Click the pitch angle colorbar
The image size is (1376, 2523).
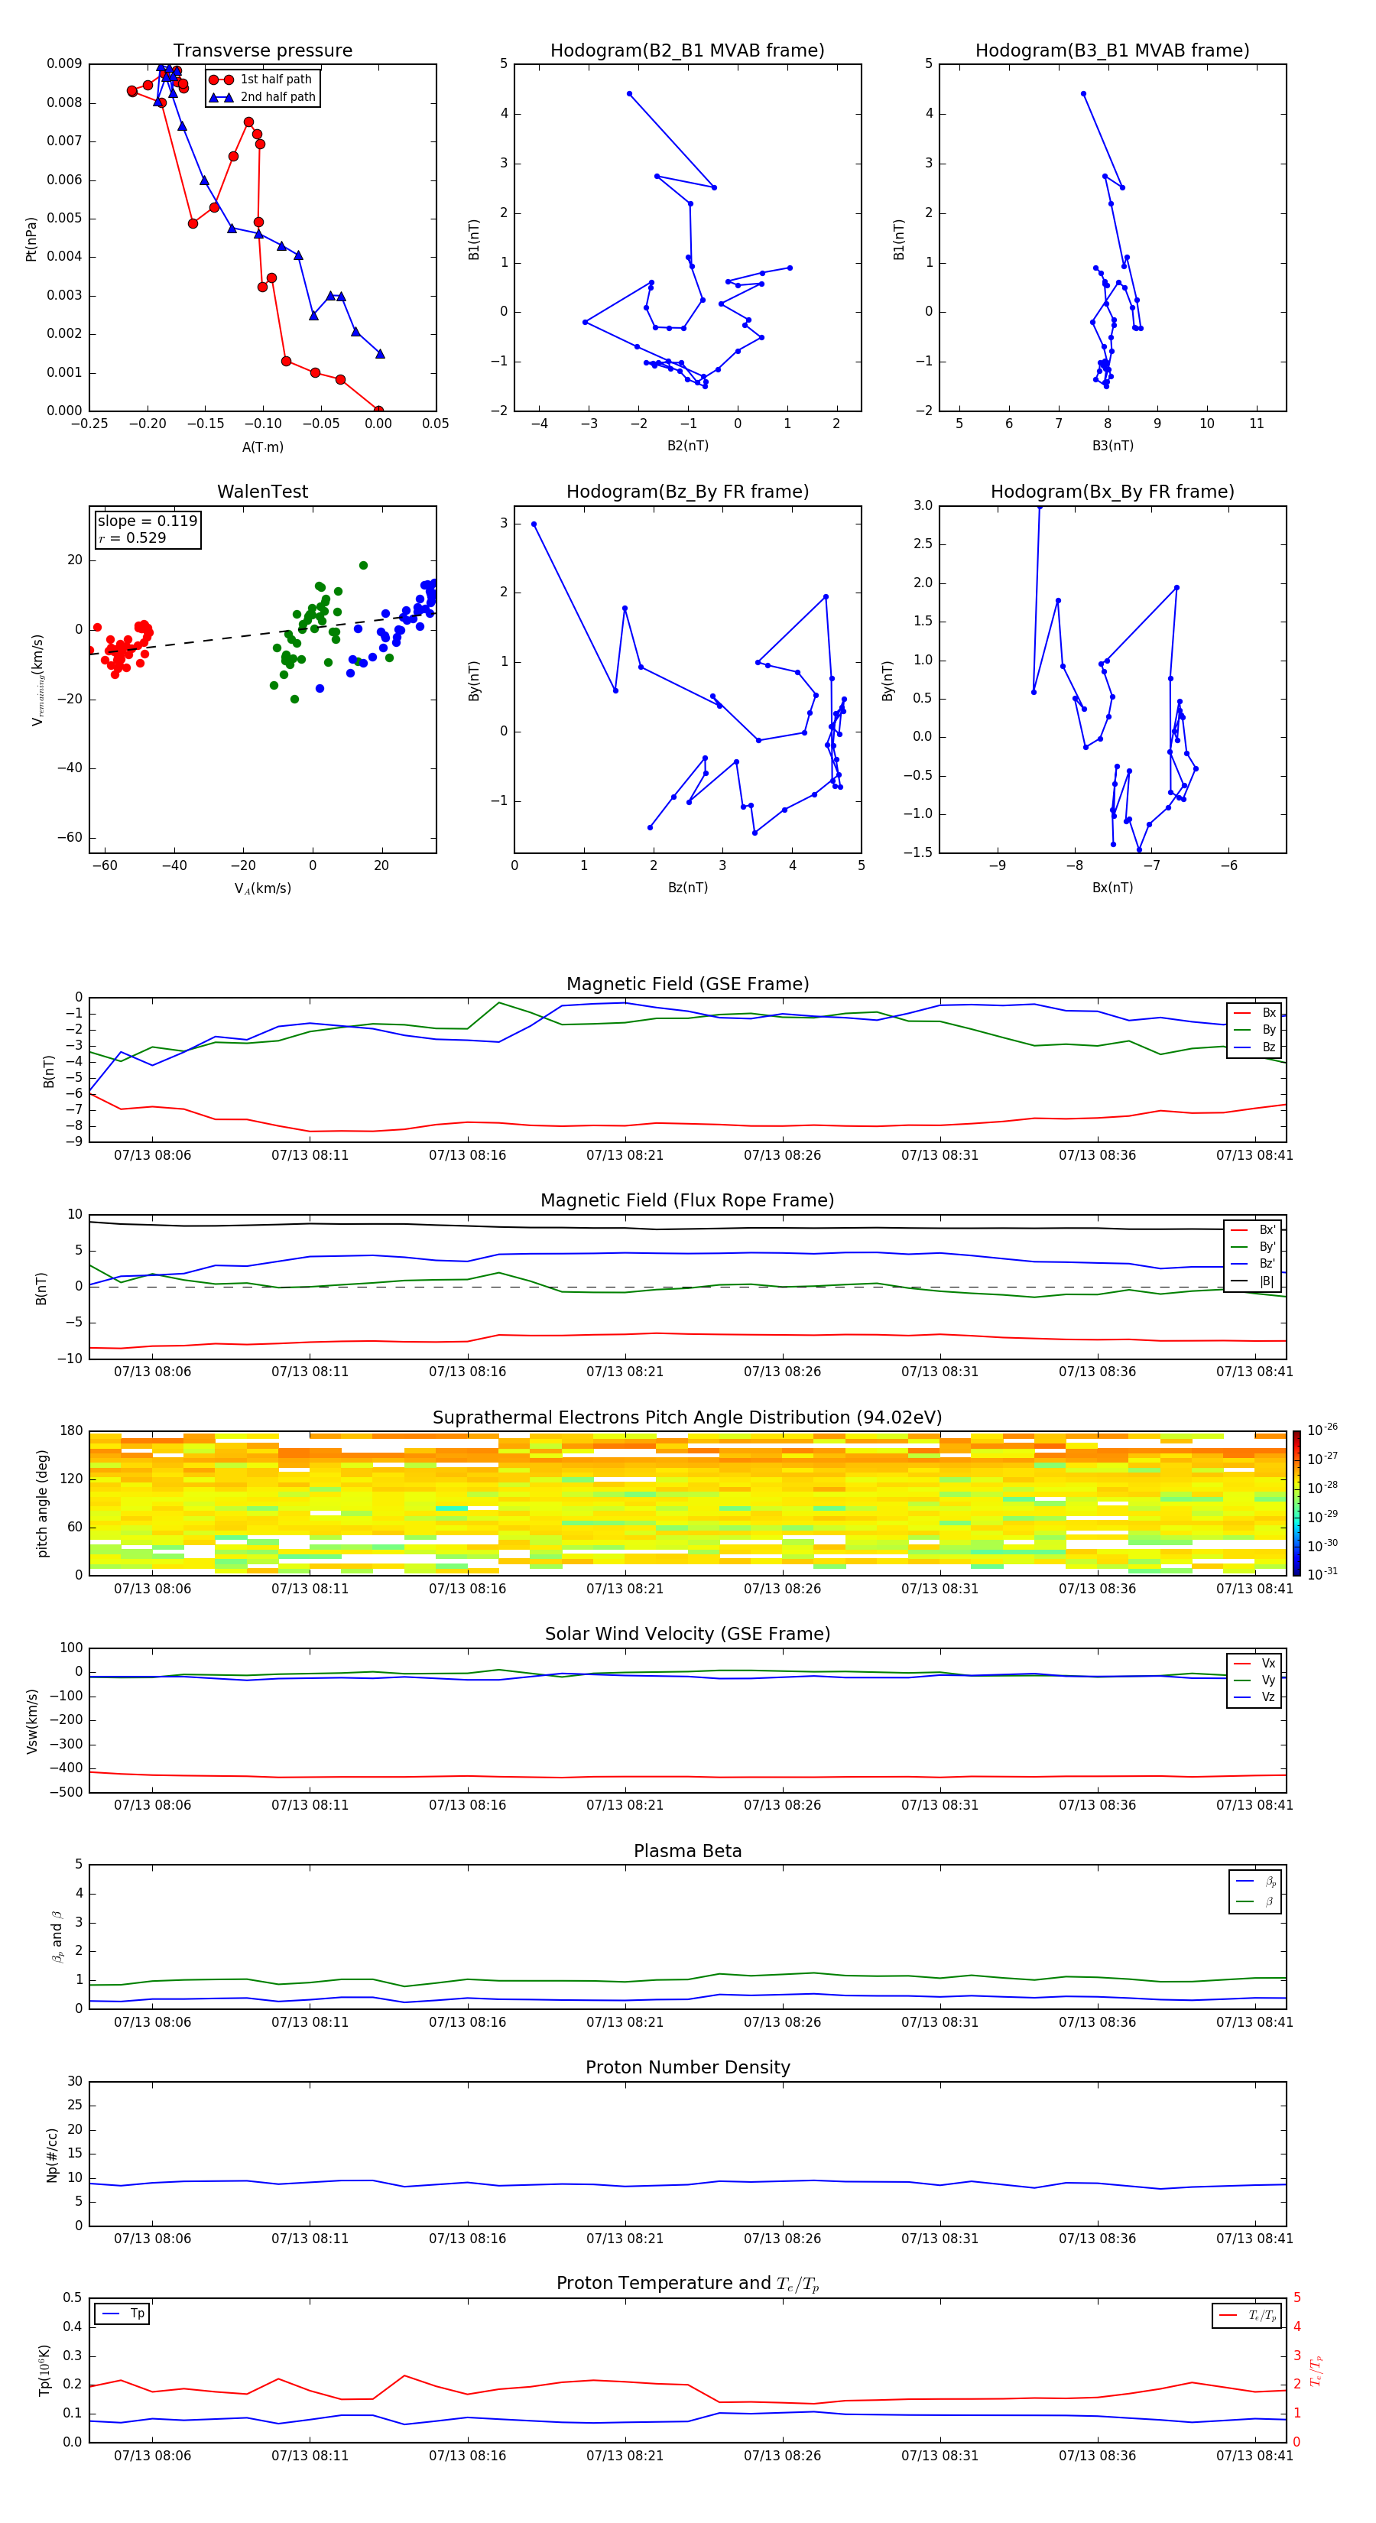click(x=1296, y=1502)
